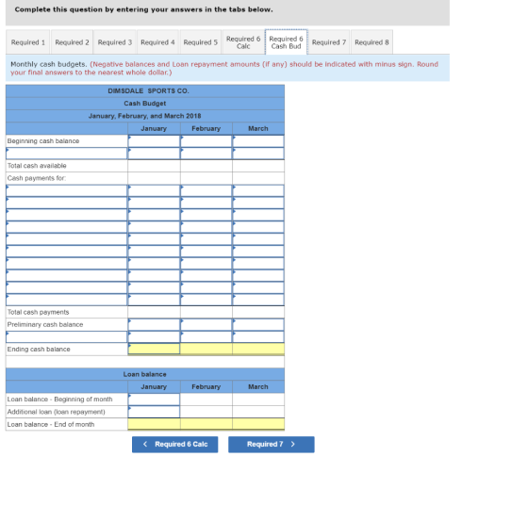Click January Additional loan repayment cell

pyautogui.click(x=154, y=412)
